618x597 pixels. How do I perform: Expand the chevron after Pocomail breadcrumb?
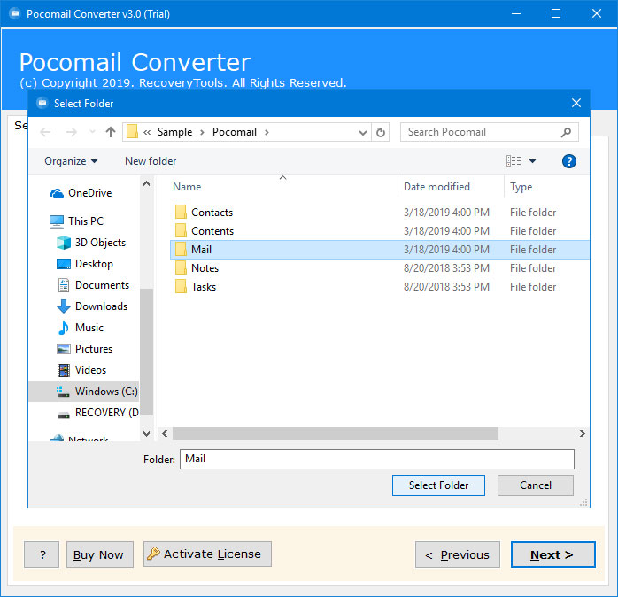tap(267, 133)
